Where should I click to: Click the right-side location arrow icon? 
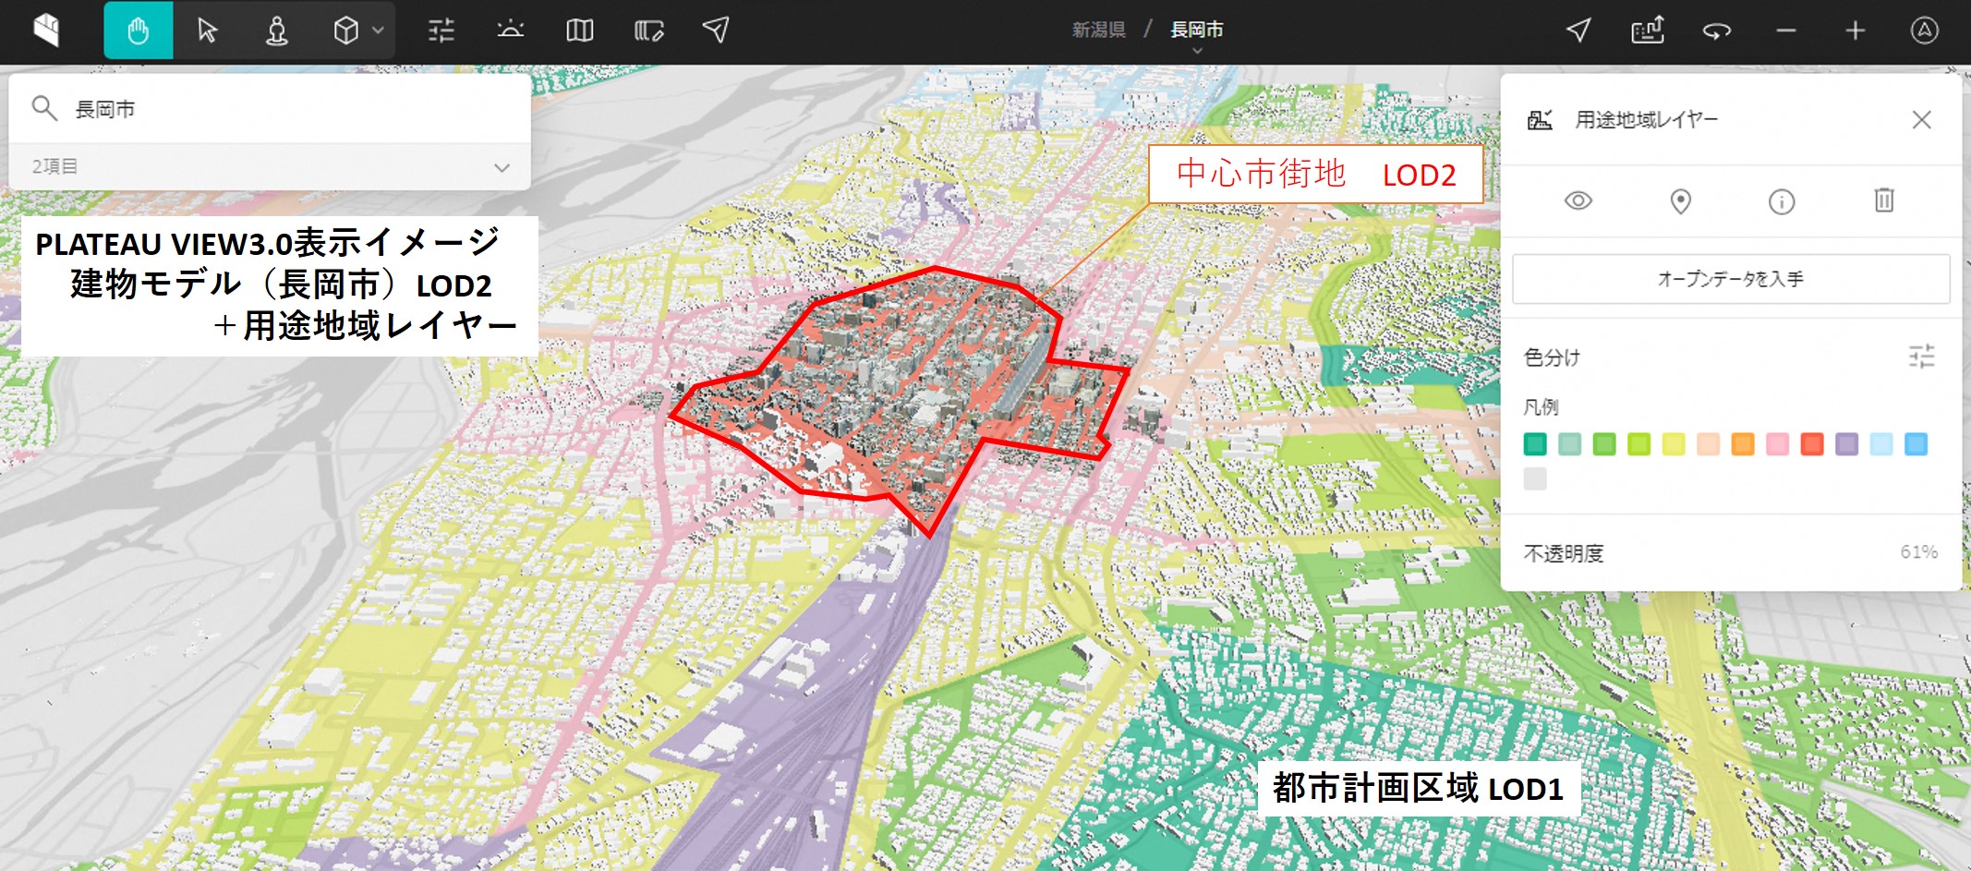click(x=1578, y=30)
